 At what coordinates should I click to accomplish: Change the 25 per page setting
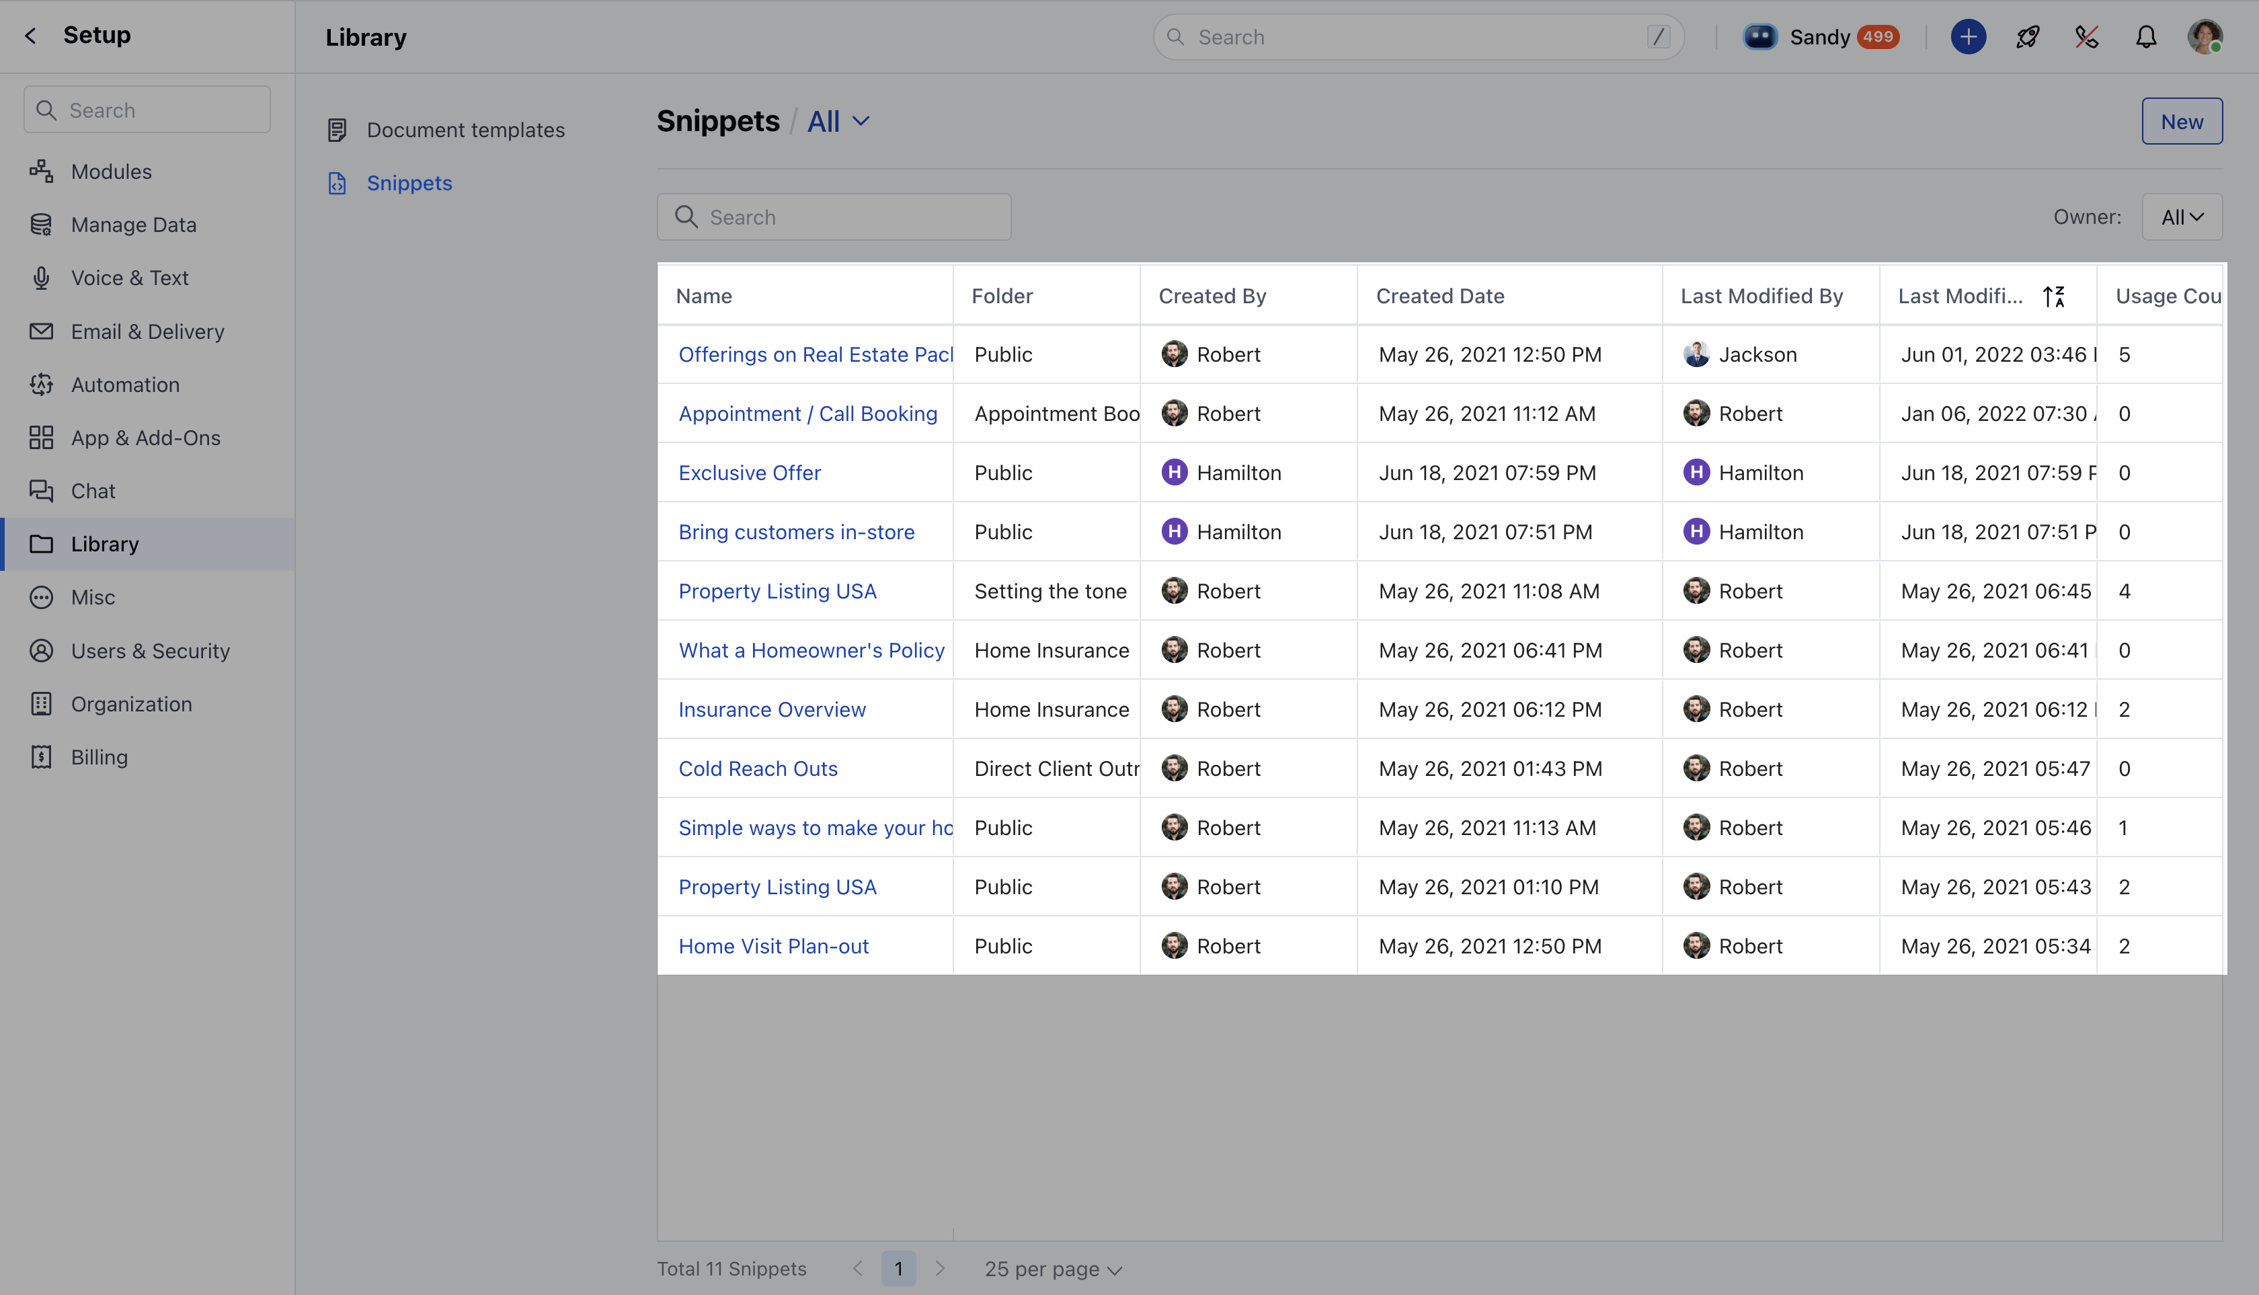[1052, 1268]
